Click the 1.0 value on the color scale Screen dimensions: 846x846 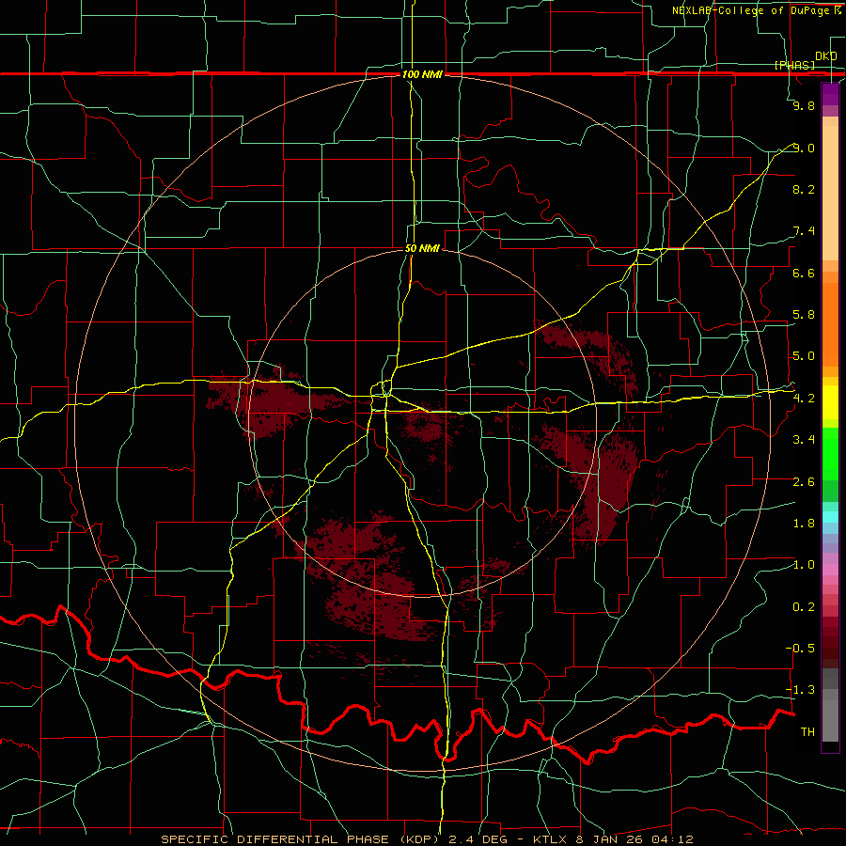(x=804, y=565)
